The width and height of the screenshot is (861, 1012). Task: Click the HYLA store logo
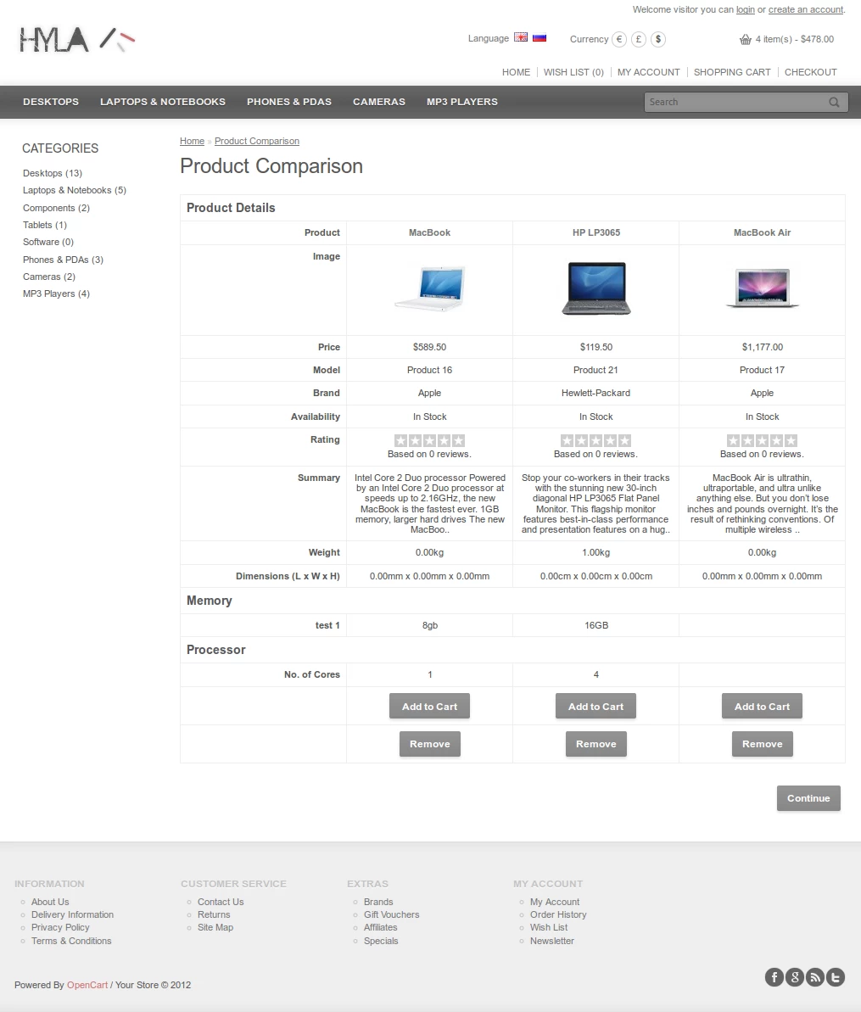[77, 40]
